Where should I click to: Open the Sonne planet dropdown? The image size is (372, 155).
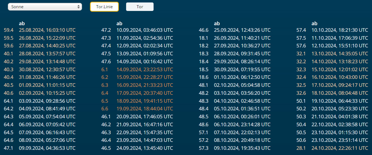tap(45, 7)
